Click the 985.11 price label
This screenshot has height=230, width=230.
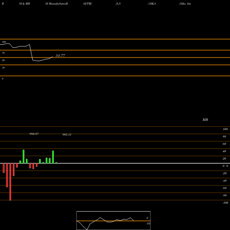click(x=67, y=135)
